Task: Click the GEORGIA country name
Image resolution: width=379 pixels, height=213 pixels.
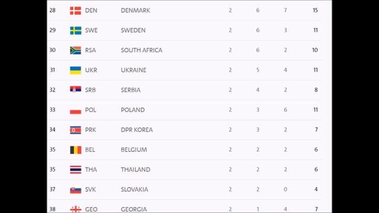Action: pos(134,209)
